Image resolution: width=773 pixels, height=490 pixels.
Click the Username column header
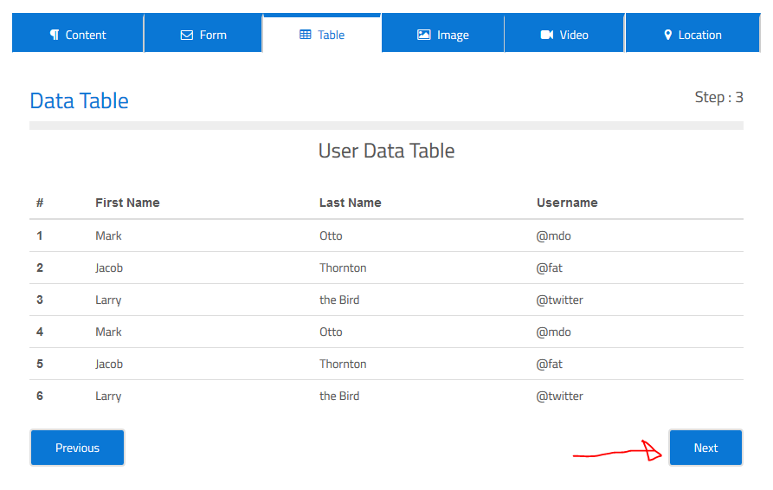tap(567, 203)
